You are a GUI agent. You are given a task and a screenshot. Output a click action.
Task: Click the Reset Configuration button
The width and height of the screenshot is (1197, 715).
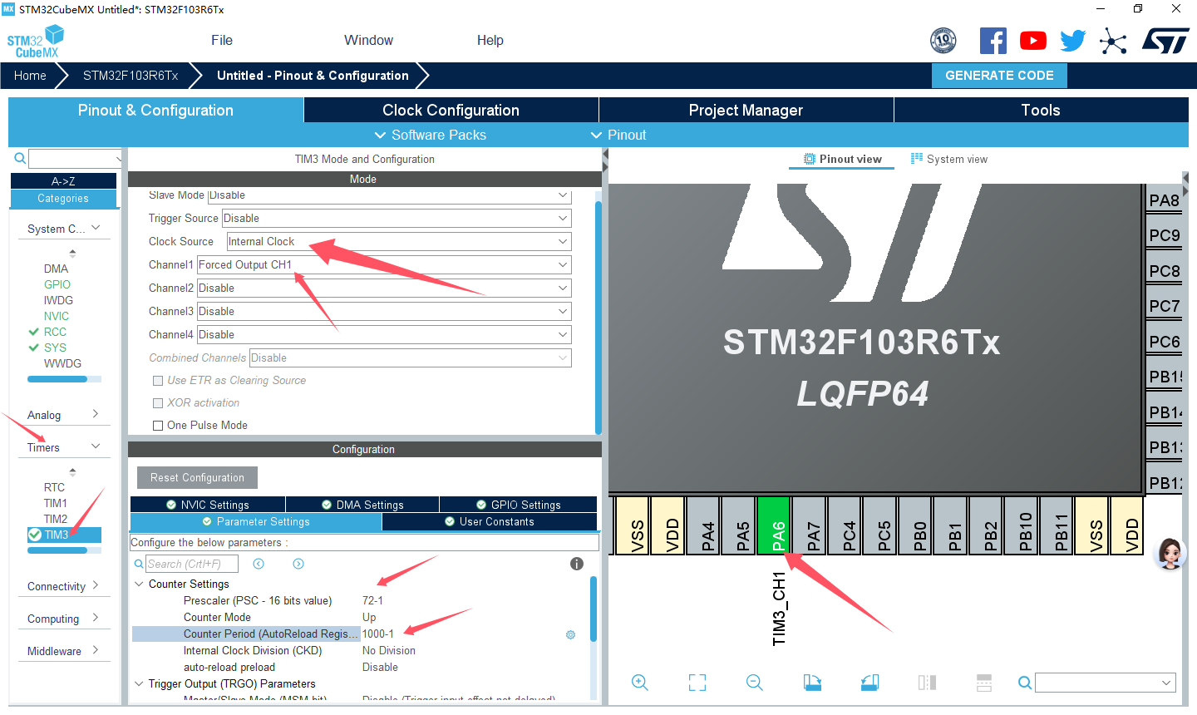pos(197,477)
